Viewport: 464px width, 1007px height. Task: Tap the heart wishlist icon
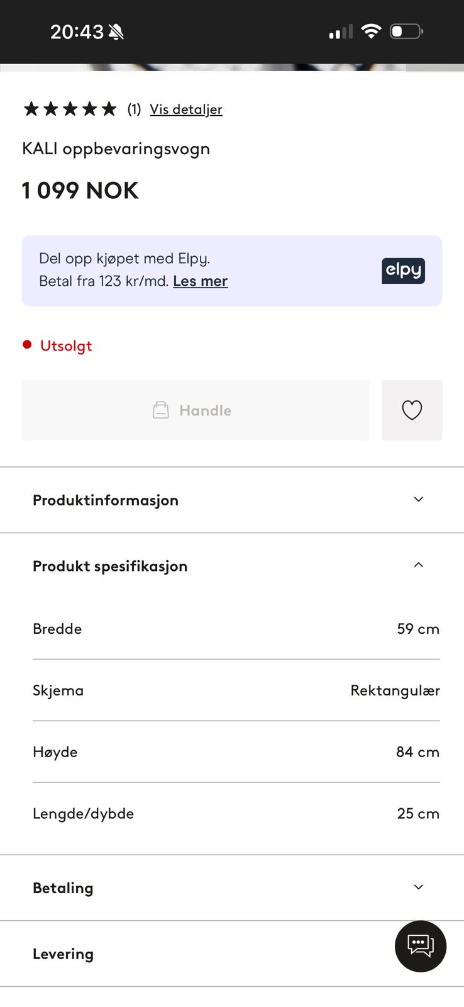[x=412, y=410]
